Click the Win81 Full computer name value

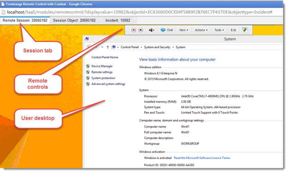point(185,132)
